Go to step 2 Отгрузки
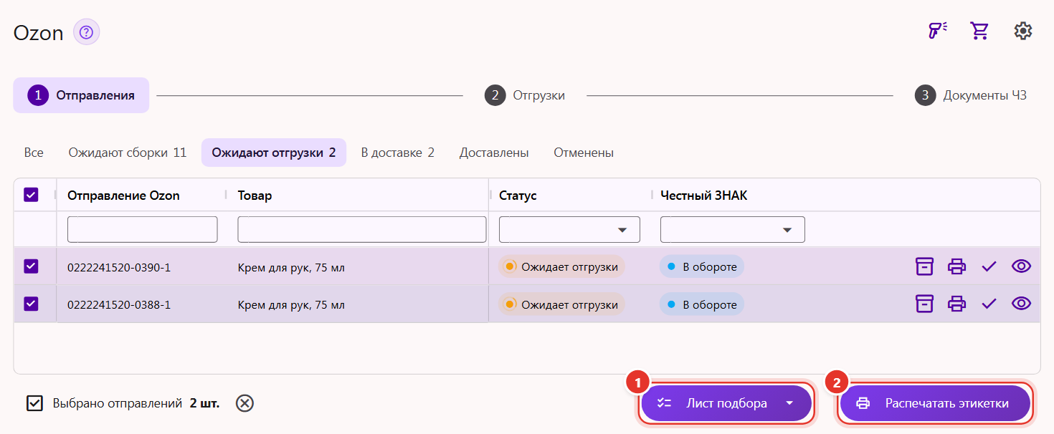 coord(525,95)
